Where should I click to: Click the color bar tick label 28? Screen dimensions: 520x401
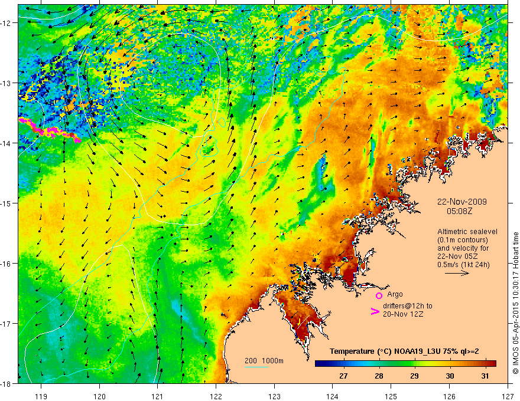click(x=379, y=376)
